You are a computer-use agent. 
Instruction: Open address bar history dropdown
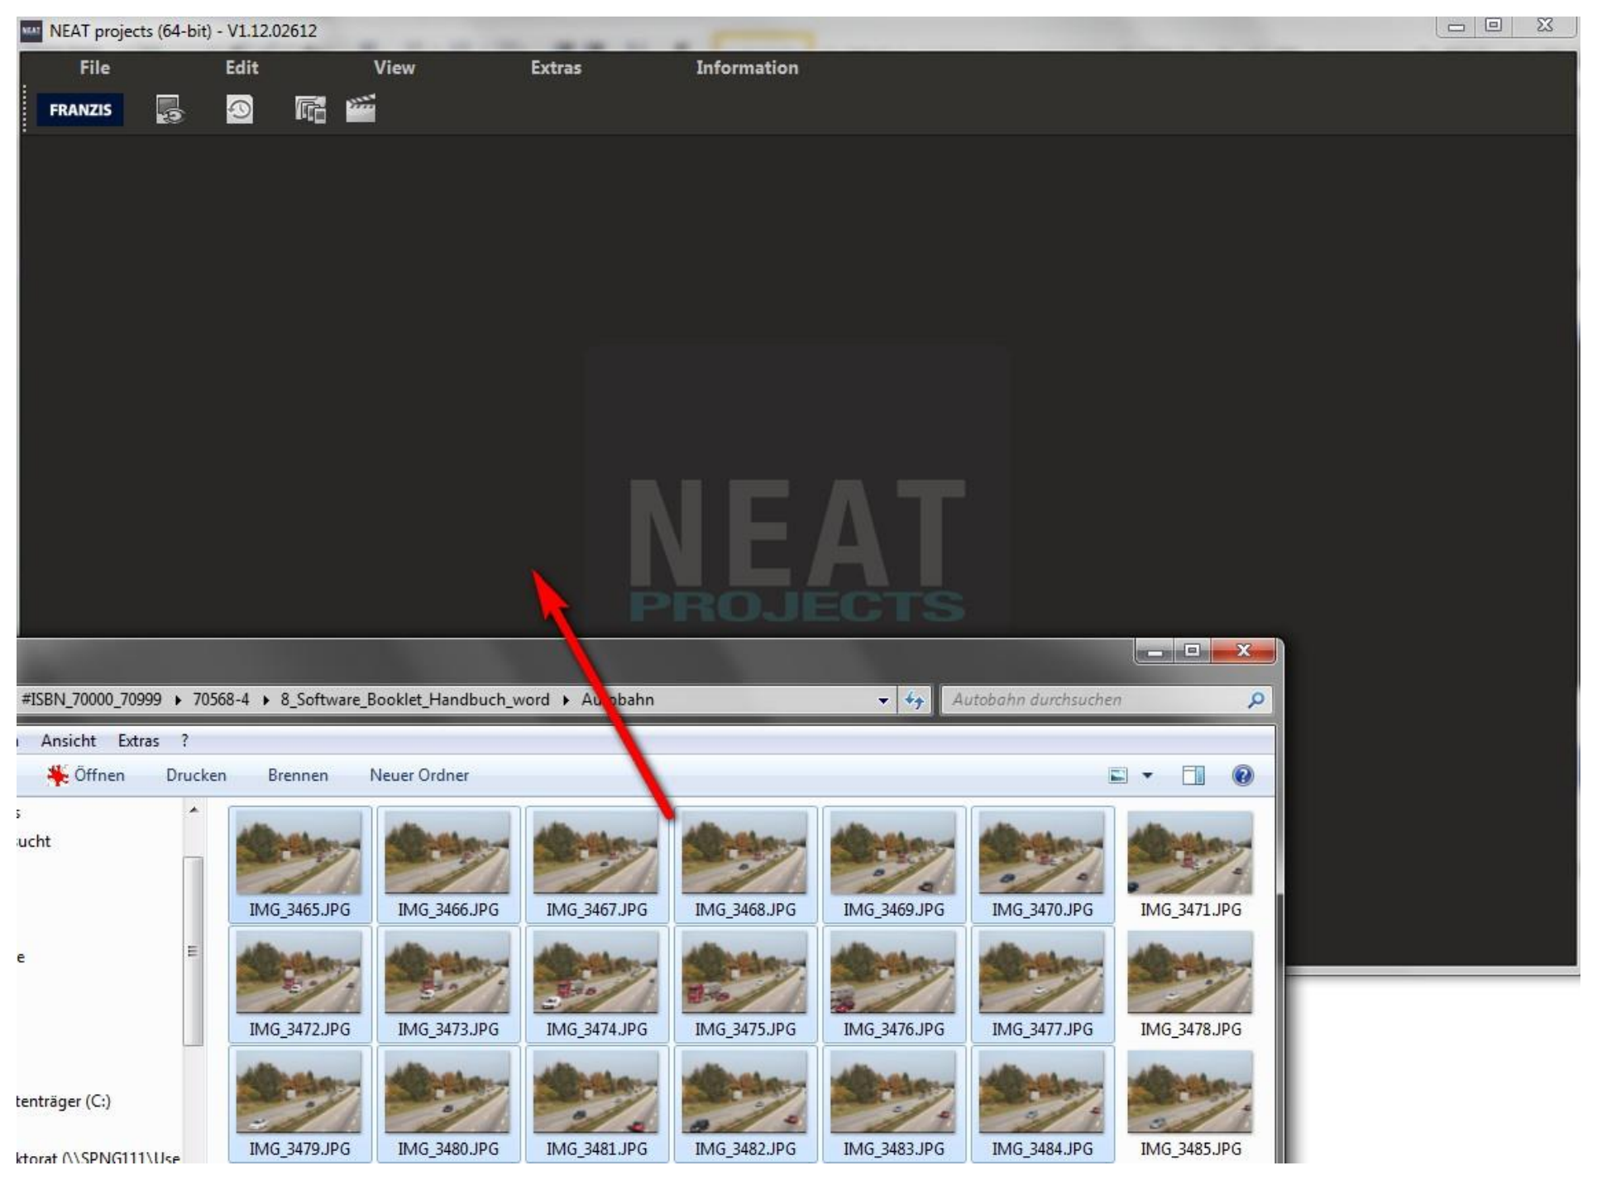pyautogui.click(x=883, y=700)
